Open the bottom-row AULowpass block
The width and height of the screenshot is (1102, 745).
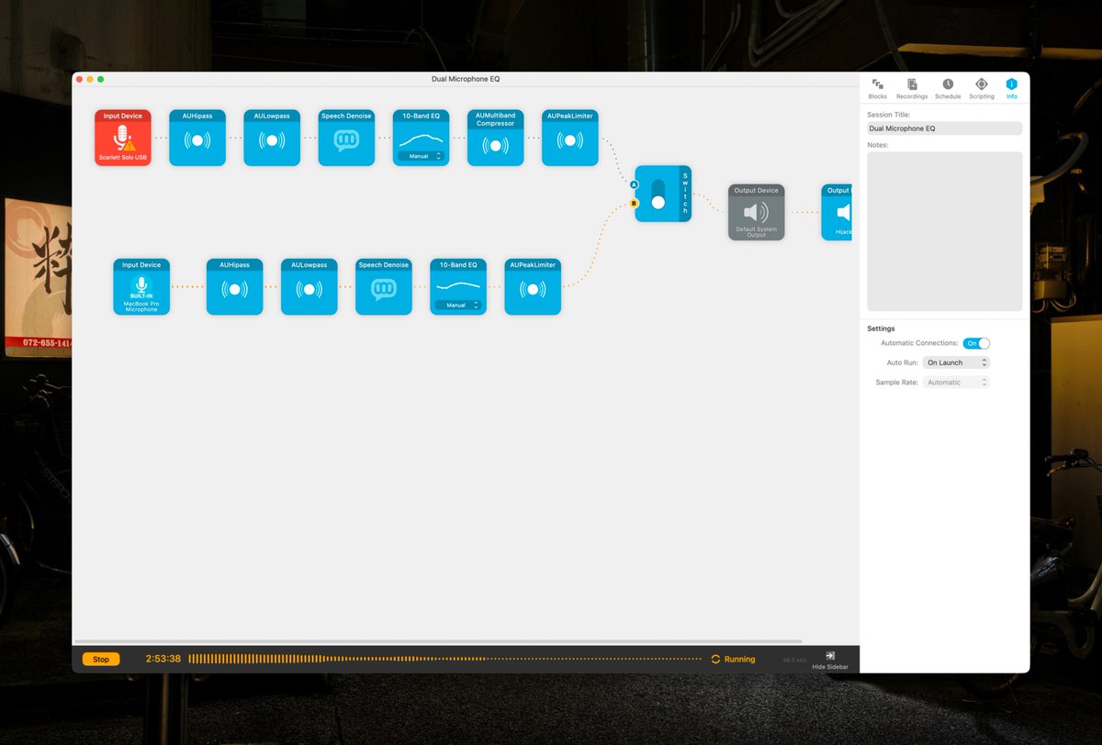309,287
